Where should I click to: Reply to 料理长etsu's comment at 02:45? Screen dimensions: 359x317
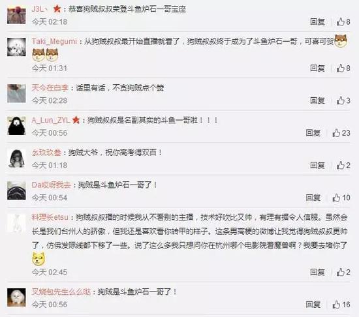317,272
